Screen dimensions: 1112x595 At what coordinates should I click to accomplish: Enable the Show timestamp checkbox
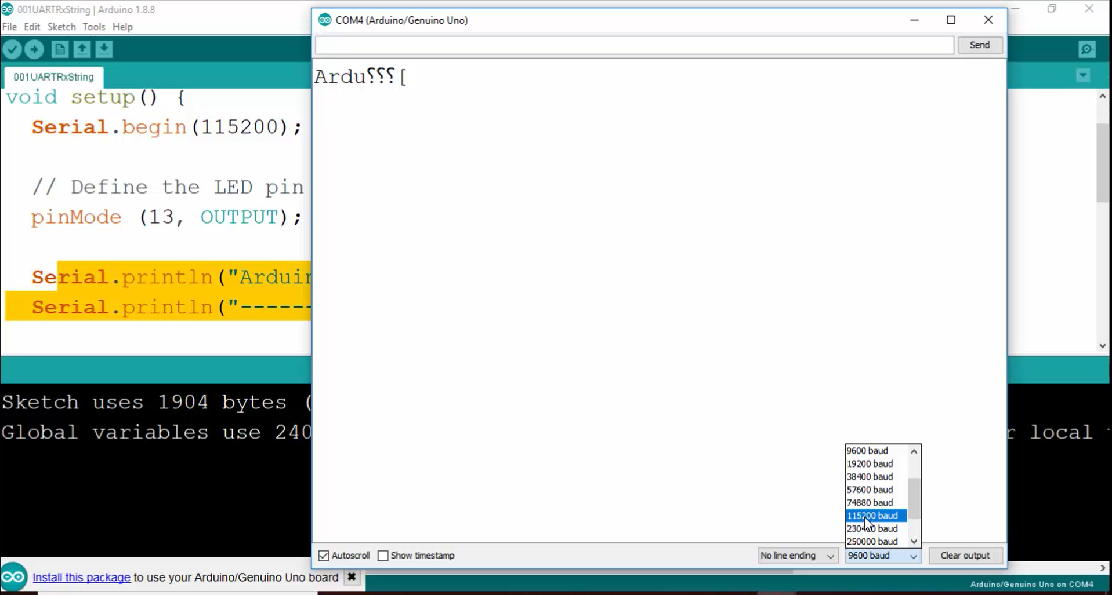point(383,556)
